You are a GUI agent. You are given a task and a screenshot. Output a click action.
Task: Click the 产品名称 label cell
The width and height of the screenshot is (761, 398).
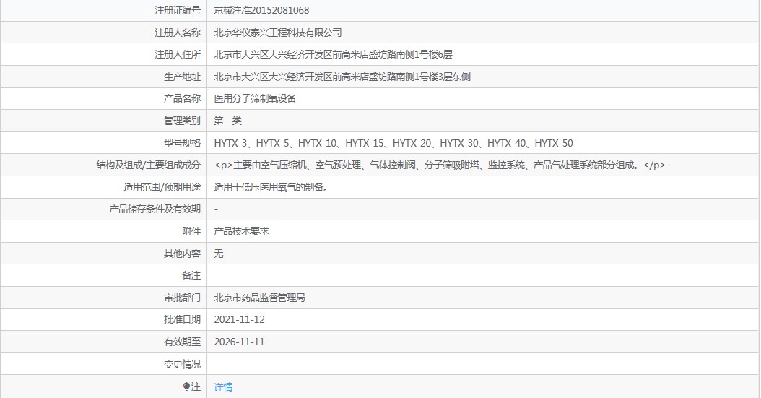[x=104, y=98]
